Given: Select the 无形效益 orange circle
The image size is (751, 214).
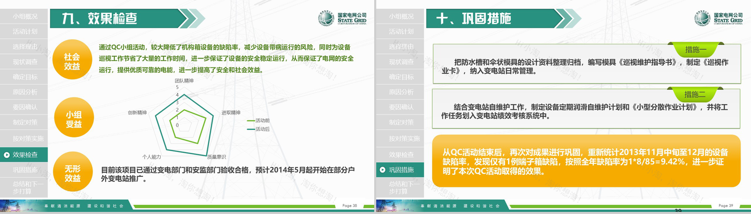Looking at the screenshot, I should (72, 171).
